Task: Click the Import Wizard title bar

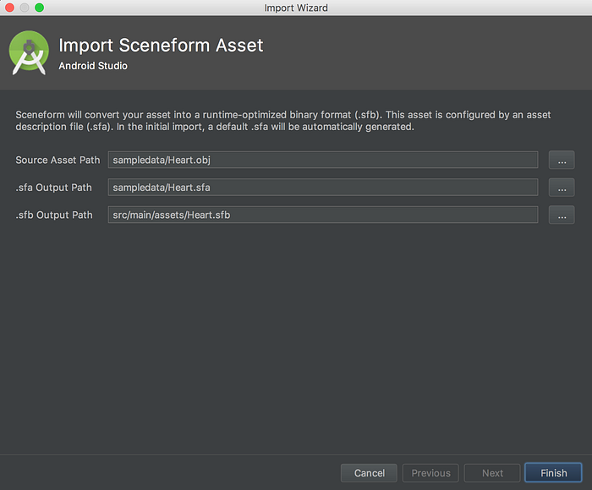Action: (296, 8)
